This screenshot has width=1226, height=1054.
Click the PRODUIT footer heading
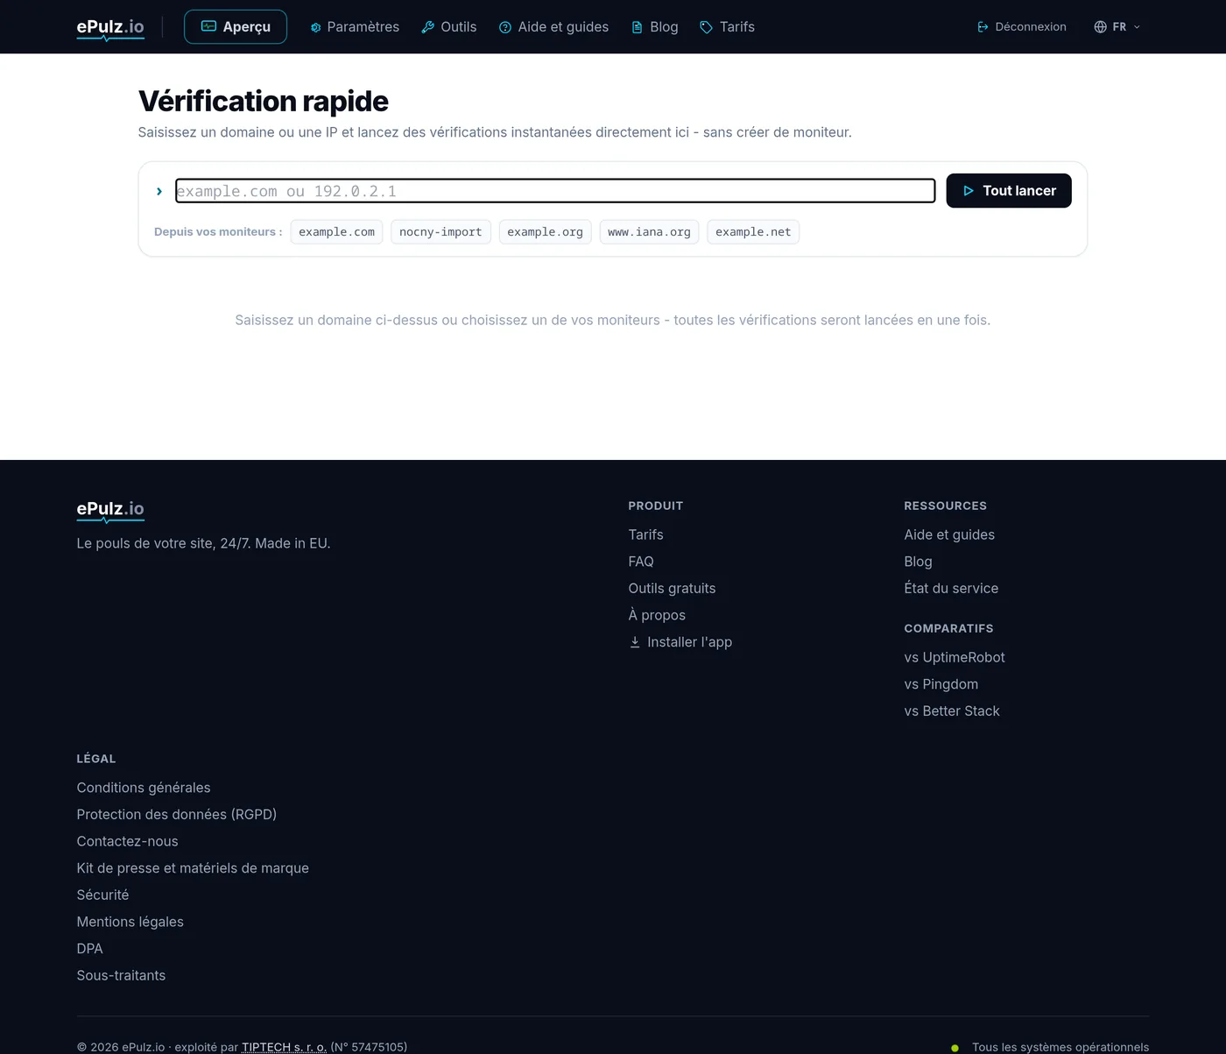coord(655,506)
